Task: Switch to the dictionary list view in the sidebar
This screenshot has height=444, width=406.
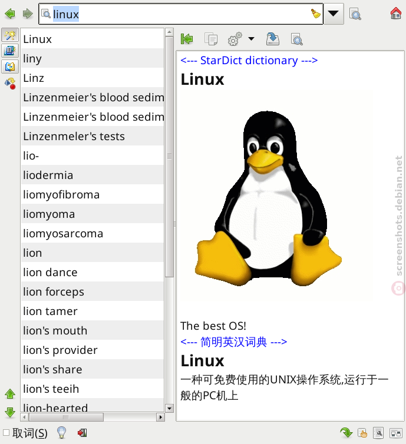Action: coord(10,51)
